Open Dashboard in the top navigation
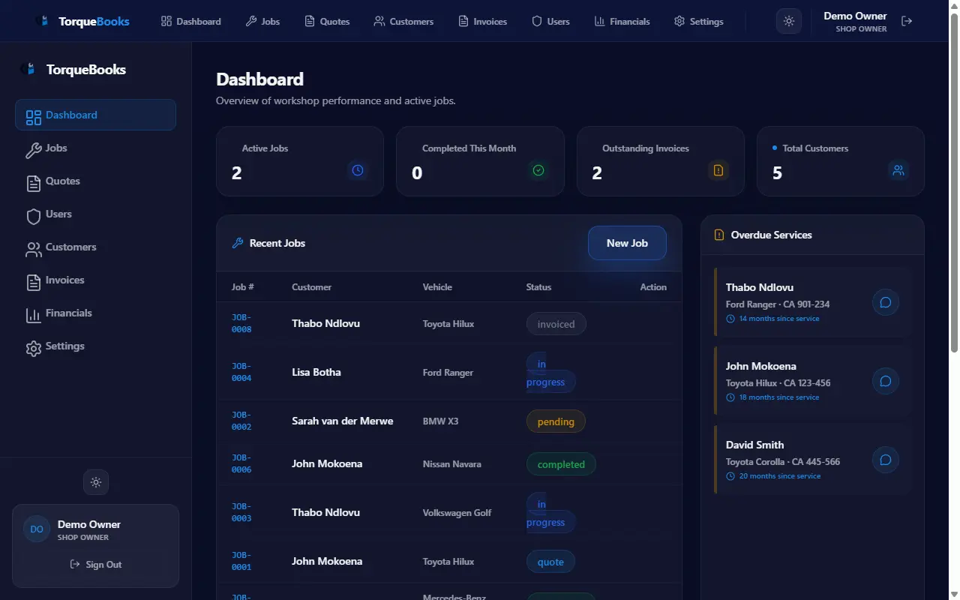The image size is (960, 600). (x=191, y=21)
